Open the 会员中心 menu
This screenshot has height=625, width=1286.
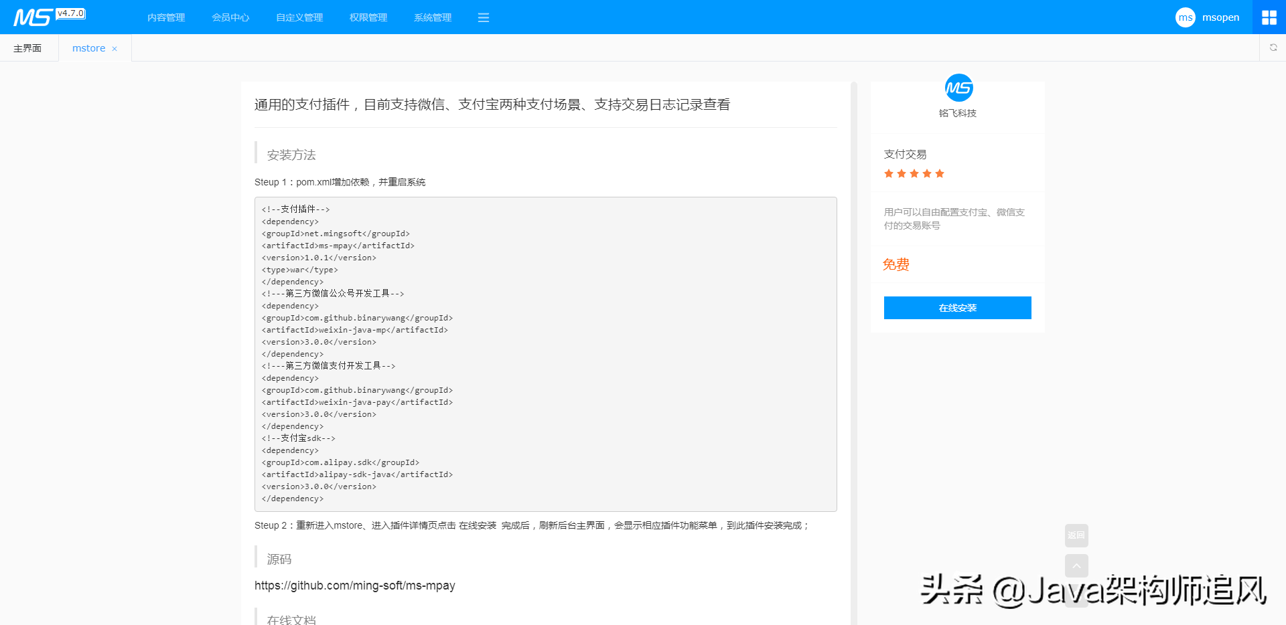point(230,17)
